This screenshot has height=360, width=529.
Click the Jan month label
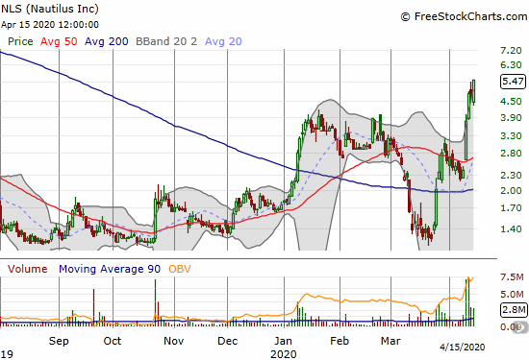[283, 341]
